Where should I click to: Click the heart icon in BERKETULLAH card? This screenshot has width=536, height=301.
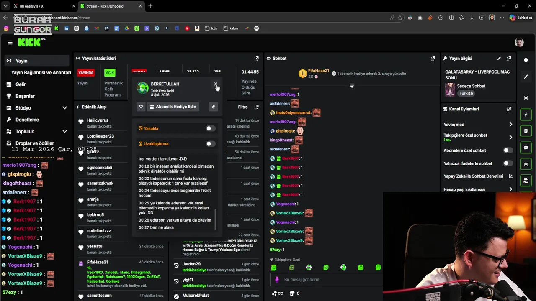tap(141, 107)
